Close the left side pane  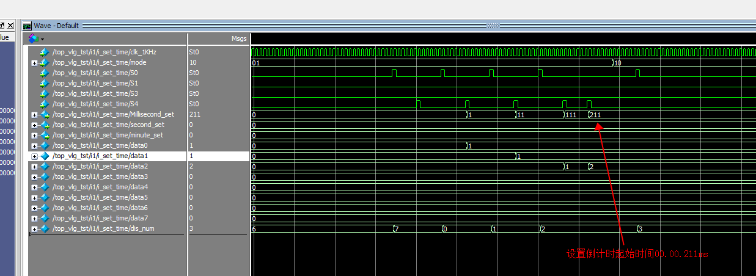10,25
